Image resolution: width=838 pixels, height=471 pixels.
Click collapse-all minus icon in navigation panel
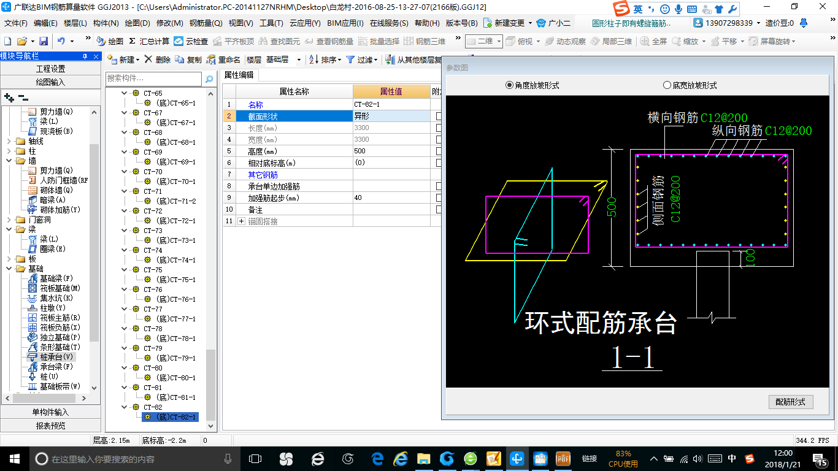[23, 97]
